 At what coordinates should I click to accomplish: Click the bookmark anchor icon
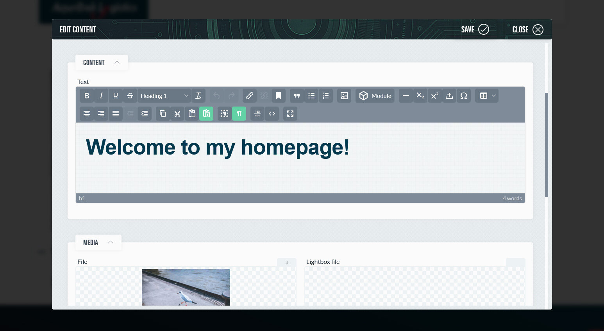pos(279,96)
